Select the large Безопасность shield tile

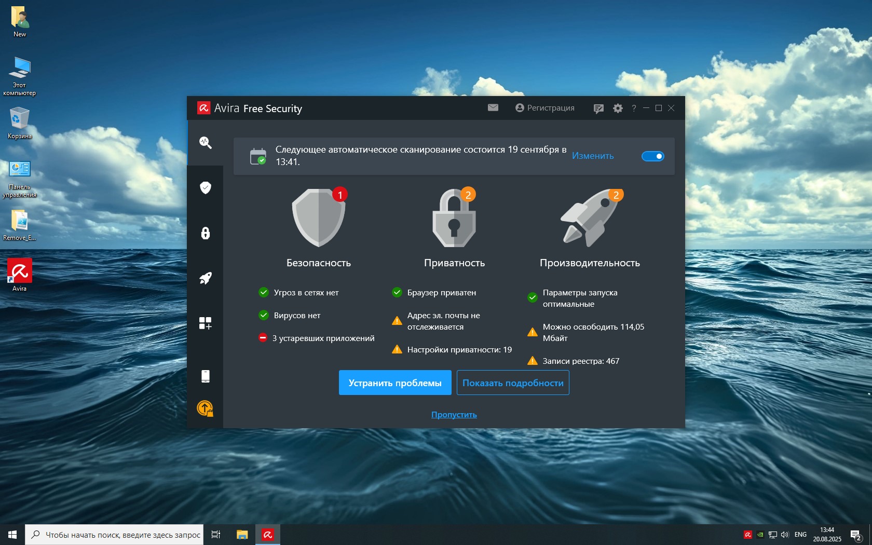[x=319, y=218]
